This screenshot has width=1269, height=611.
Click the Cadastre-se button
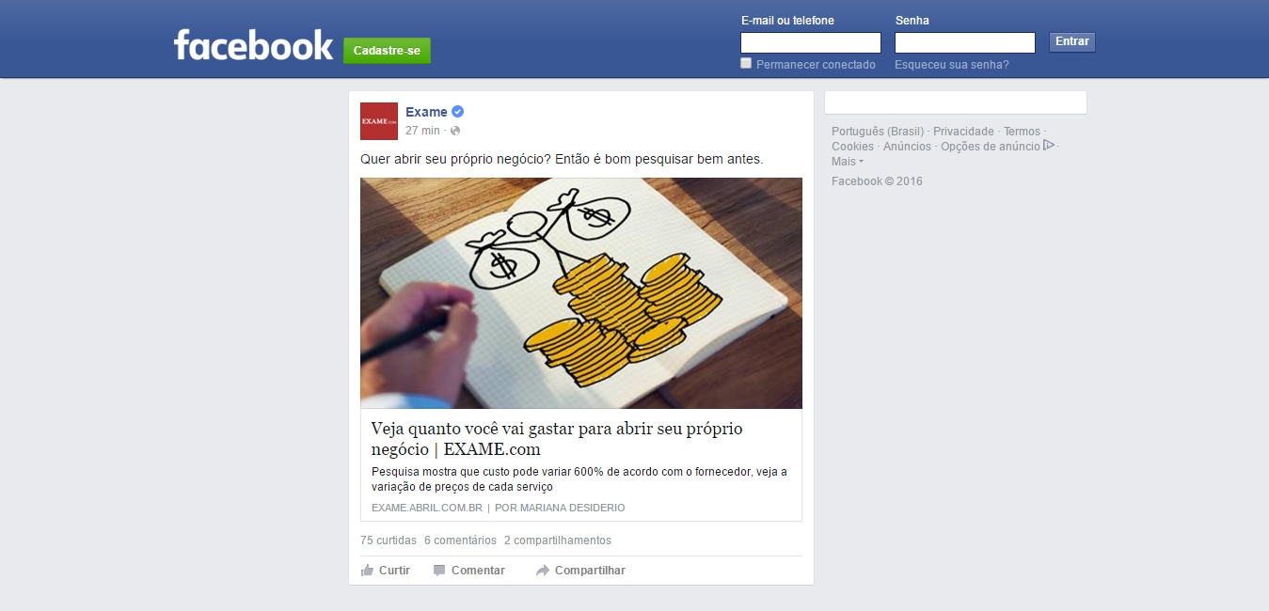click(387, 51)
